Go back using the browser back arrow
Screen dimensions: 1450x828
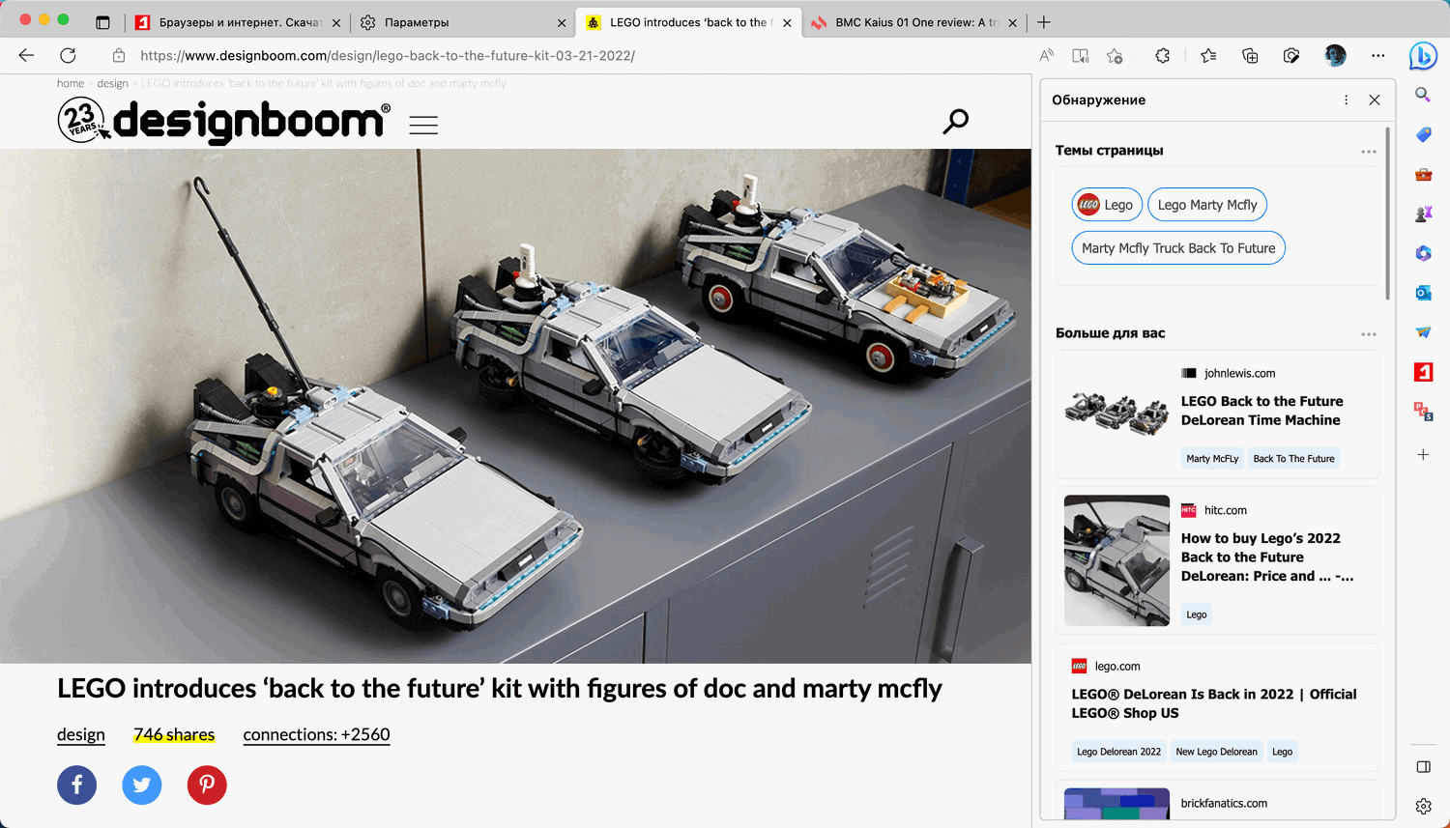pyautogui.click(x=26, y=55)
